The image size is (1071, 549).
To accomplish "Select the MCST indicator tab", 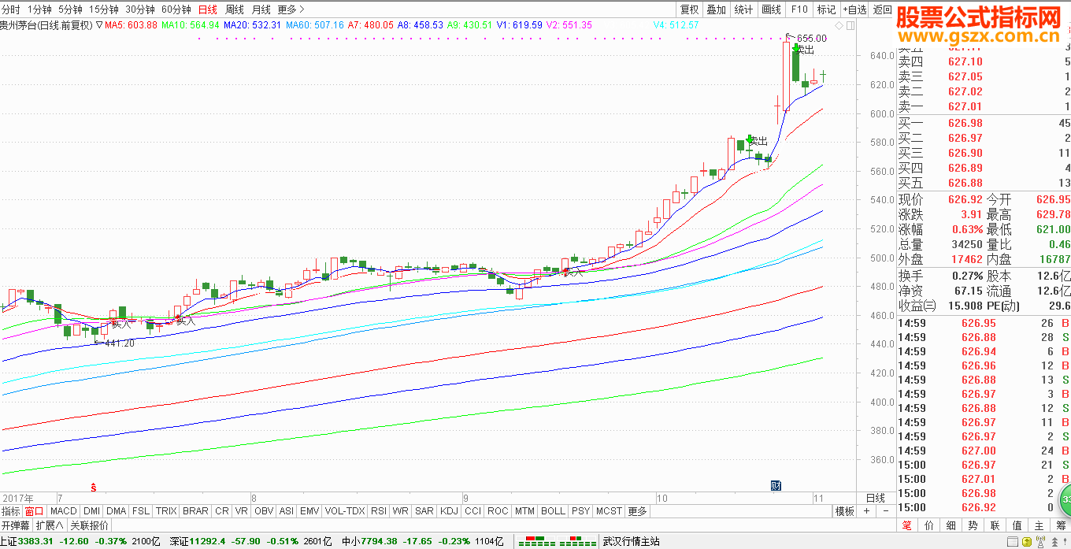I will [x=609, y=511].
